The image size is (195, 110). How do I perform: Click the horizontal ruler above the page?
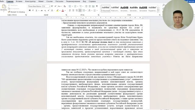coord(98,18)
